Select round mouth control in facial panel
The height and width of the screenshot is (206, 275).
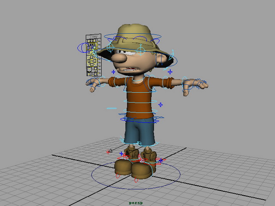click(x=92, y=61)
